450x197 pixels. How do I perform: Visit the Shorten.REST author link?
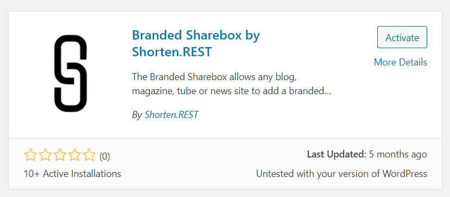tap(172, 115)
